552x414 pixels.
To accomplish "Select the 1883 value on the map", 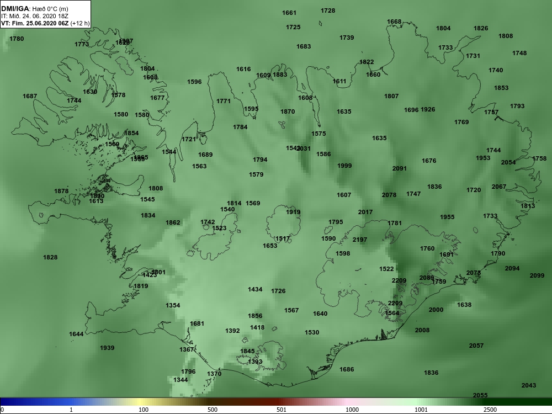I will [280, 75].
